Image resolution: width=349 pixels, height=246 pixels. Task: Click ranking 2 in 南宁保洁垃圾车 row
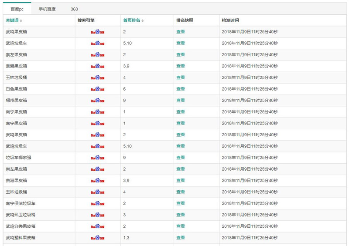coord(124,203)
